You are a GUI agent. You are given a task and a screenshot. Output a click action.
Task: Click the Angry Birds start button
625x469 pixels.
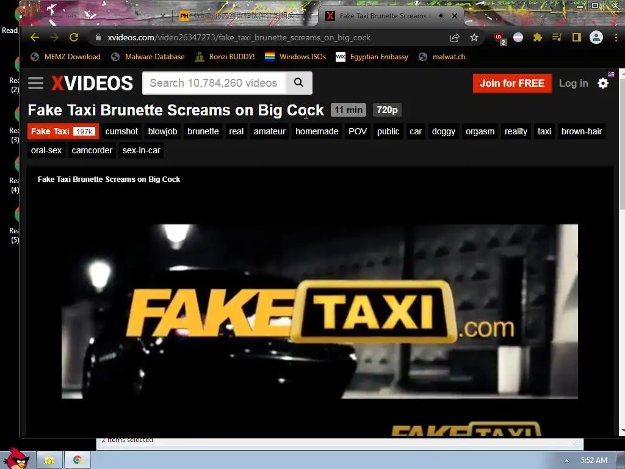[15, 459]
